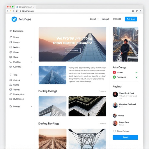The width and height of the screenshot is (149, 149).
Task: Click the circled icon just below the funnel row
Action: pyautogui.click(x=10, y=80)
